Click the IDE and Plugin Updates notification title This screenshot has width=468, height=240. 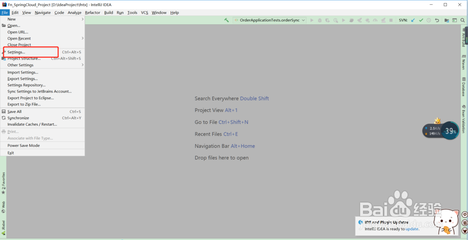(386, 222)
